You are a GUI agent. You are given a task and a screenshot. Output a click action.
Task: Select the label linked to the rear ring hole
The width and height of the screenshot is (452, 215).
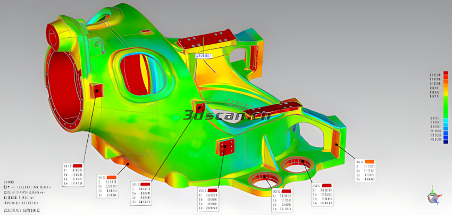click(x=323, y=194)
